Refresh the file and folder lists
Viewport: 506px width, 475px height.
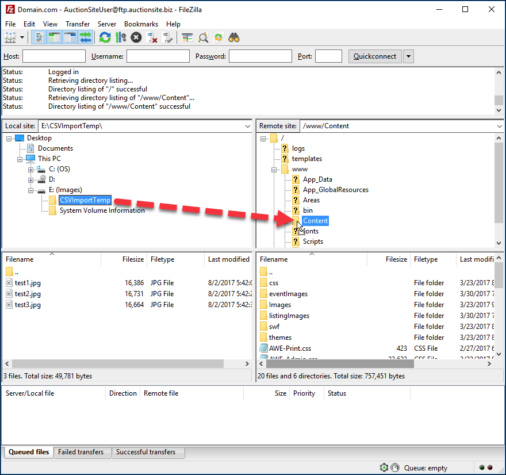[x=104, y=37]
